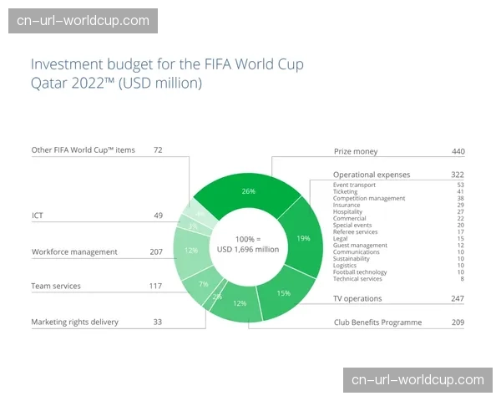Select the 'Marketing rights delivery' label

click(x=75, y=322)
